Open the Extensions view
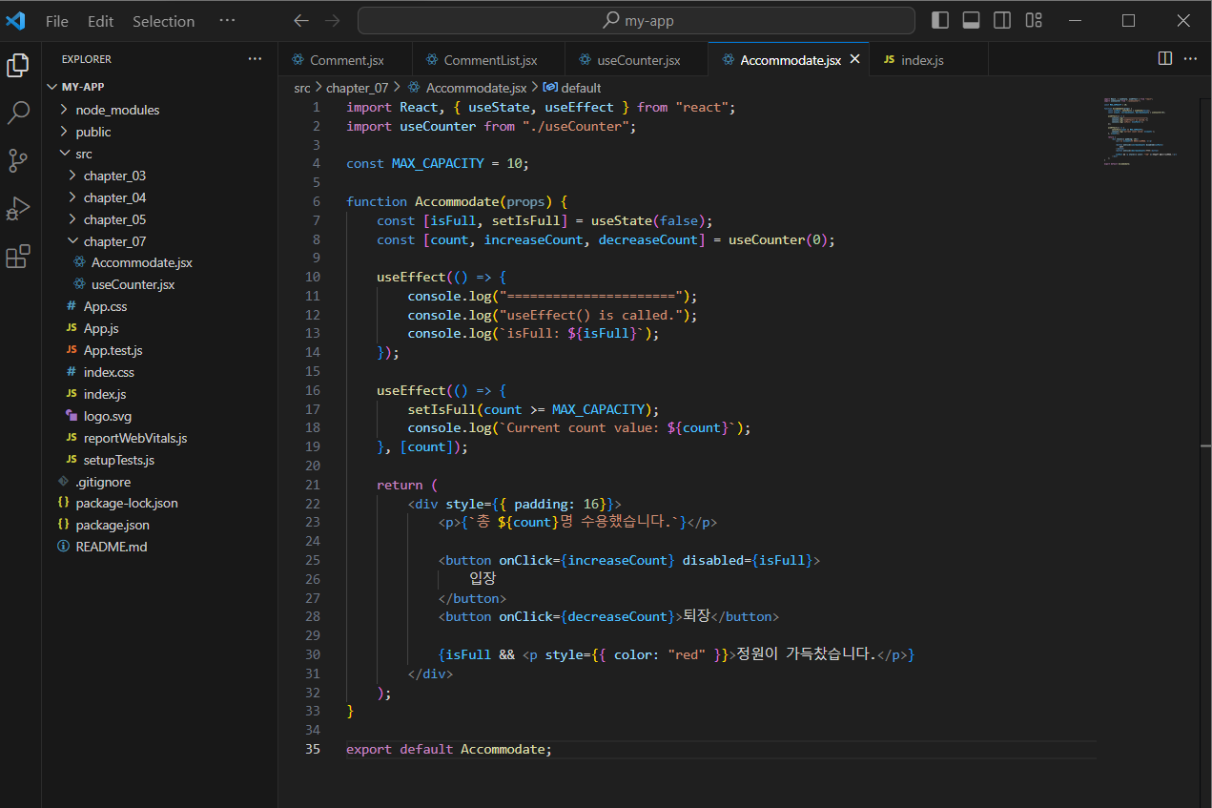 pyautogui.click(x=18, y=257)
